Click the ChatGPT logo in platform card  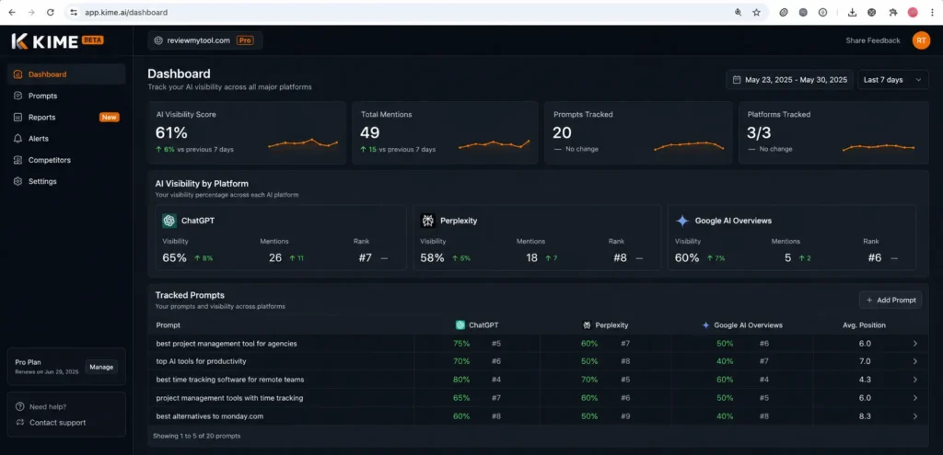pyautogui.click(x=169, y=221)
